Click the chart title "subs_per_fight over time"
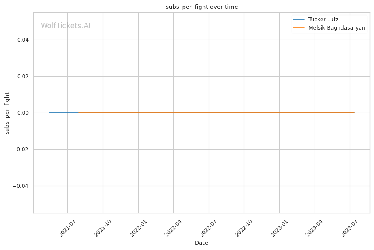Image resolution: width=374 pixels, height=250 pixels. [202, 7]
